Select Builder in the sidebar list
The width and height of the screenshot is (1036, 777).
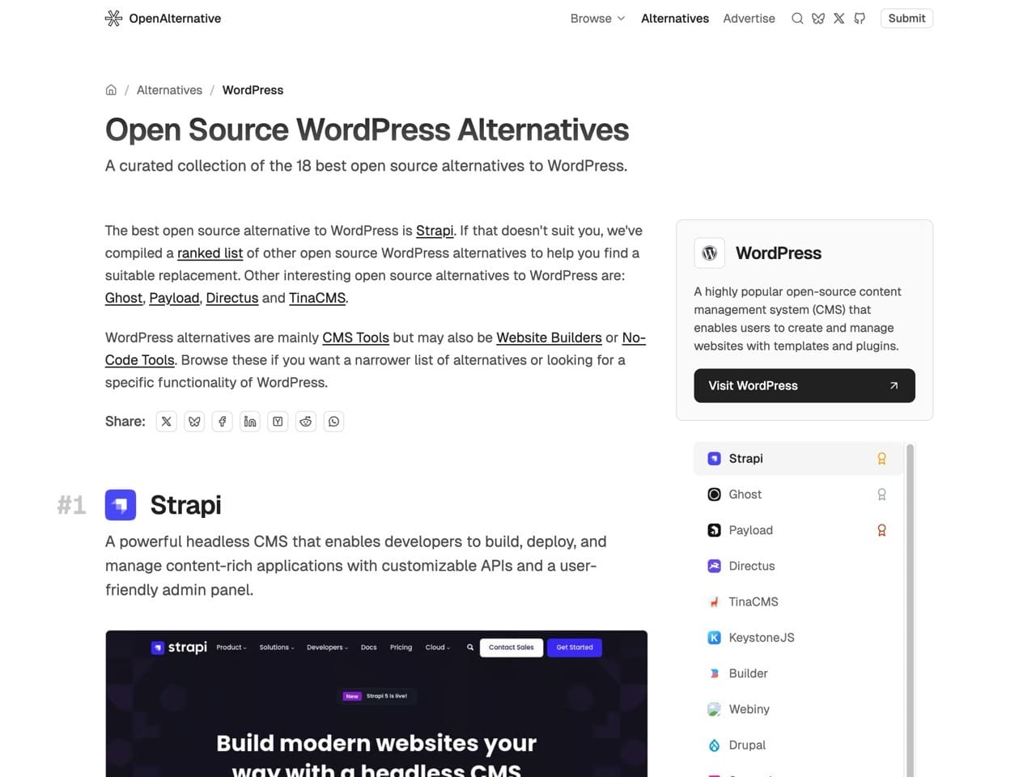[798, 673]
